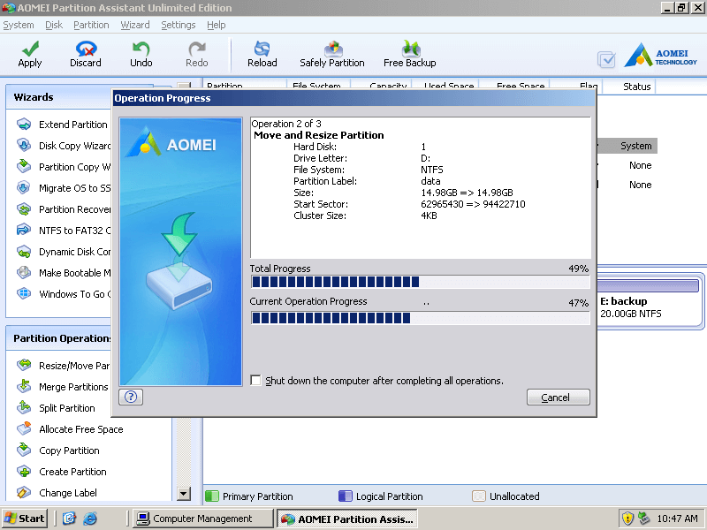The height and width of the screenshot is (530, 707).
Task: Click AOMEI Partition Assistant taskbar button
Action: (346, 519)
